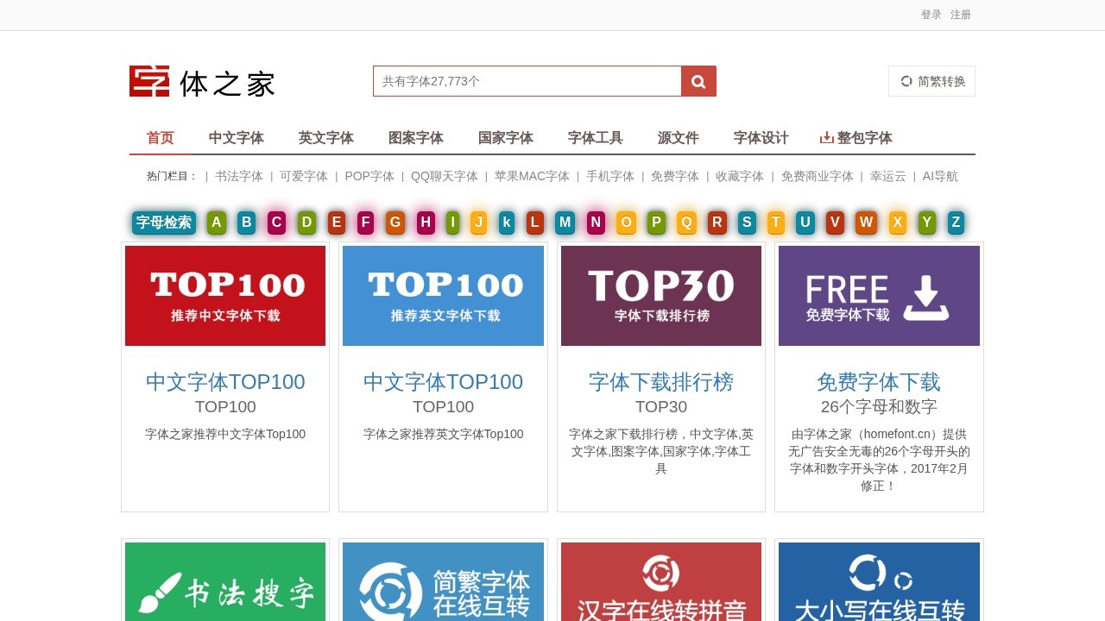Click the red search magnifier icon
Screen dimensions: 1105x621
[x=698, y=81]
